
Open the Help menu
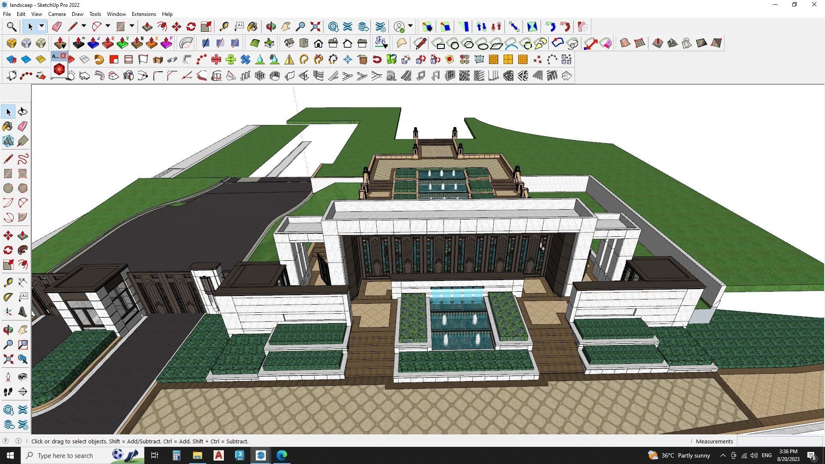pos(167,14)
